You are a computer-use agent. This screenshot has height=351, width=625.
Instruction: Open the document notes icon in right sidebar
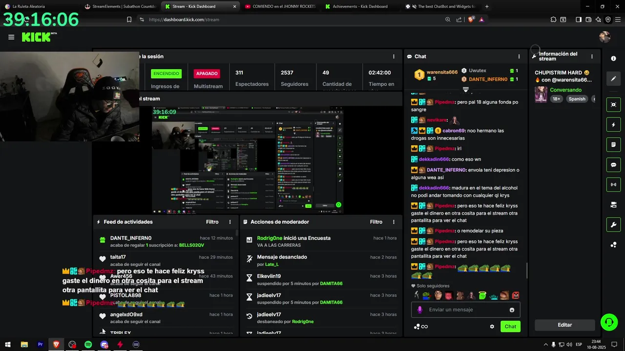[x=613, y=145]
